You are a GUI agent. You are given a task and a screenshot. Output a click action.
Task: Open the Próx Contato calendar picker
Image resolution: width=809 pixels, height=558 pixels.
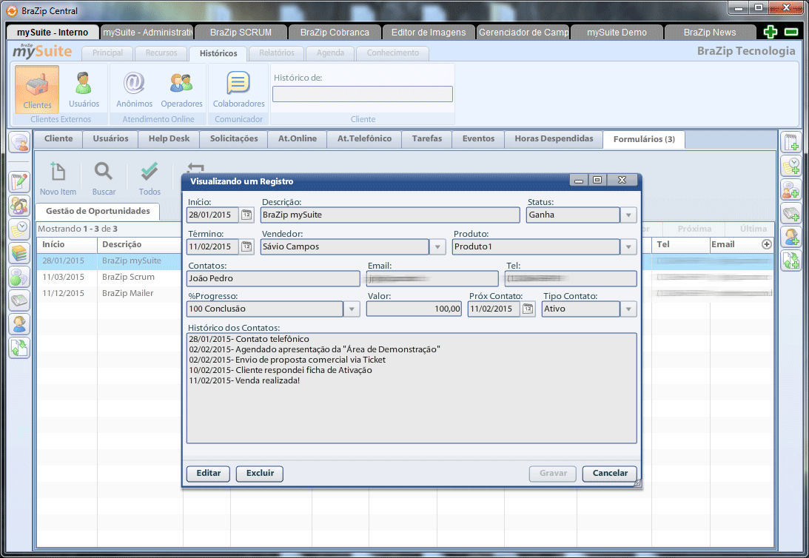tap(528, 309)
